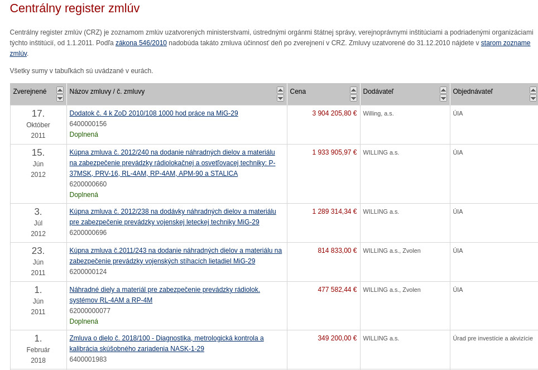Sort Názov zmluvy column descending

pyautogui.click(x=280, y=98)
